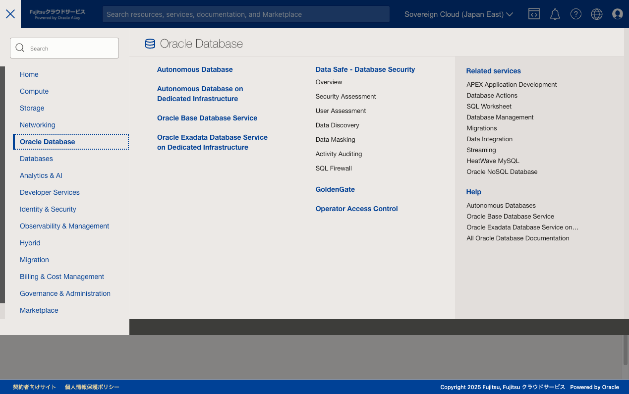Click the magnifier icon in the sidebar search
Image resolution: width=629 pixels, height=394 pixels.
[x=20, y=48]
